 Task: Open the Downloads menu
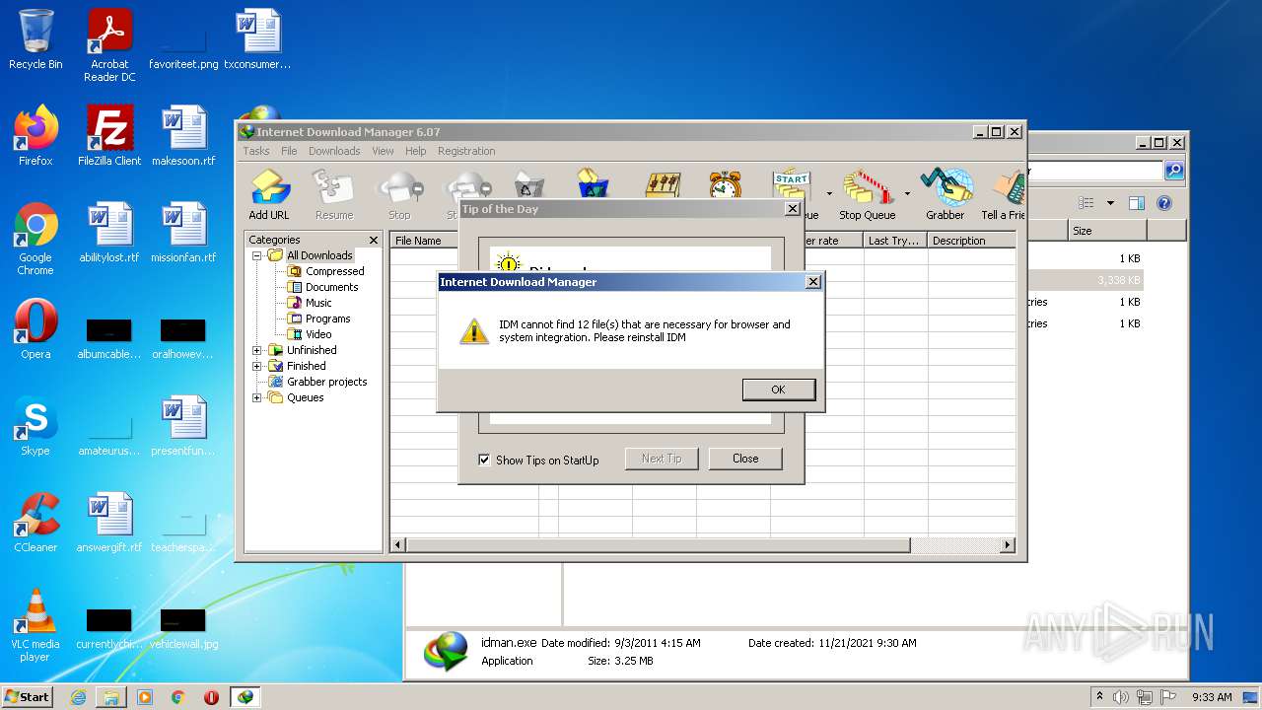tap(334, 151)
